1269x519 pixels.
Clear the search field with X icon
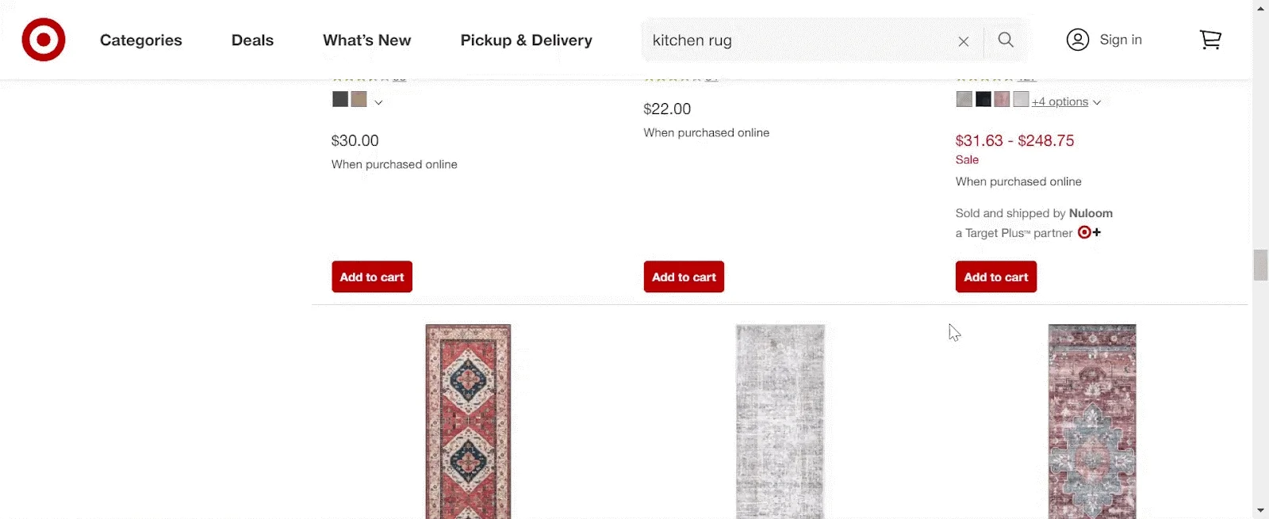click(x=963, y=41)
